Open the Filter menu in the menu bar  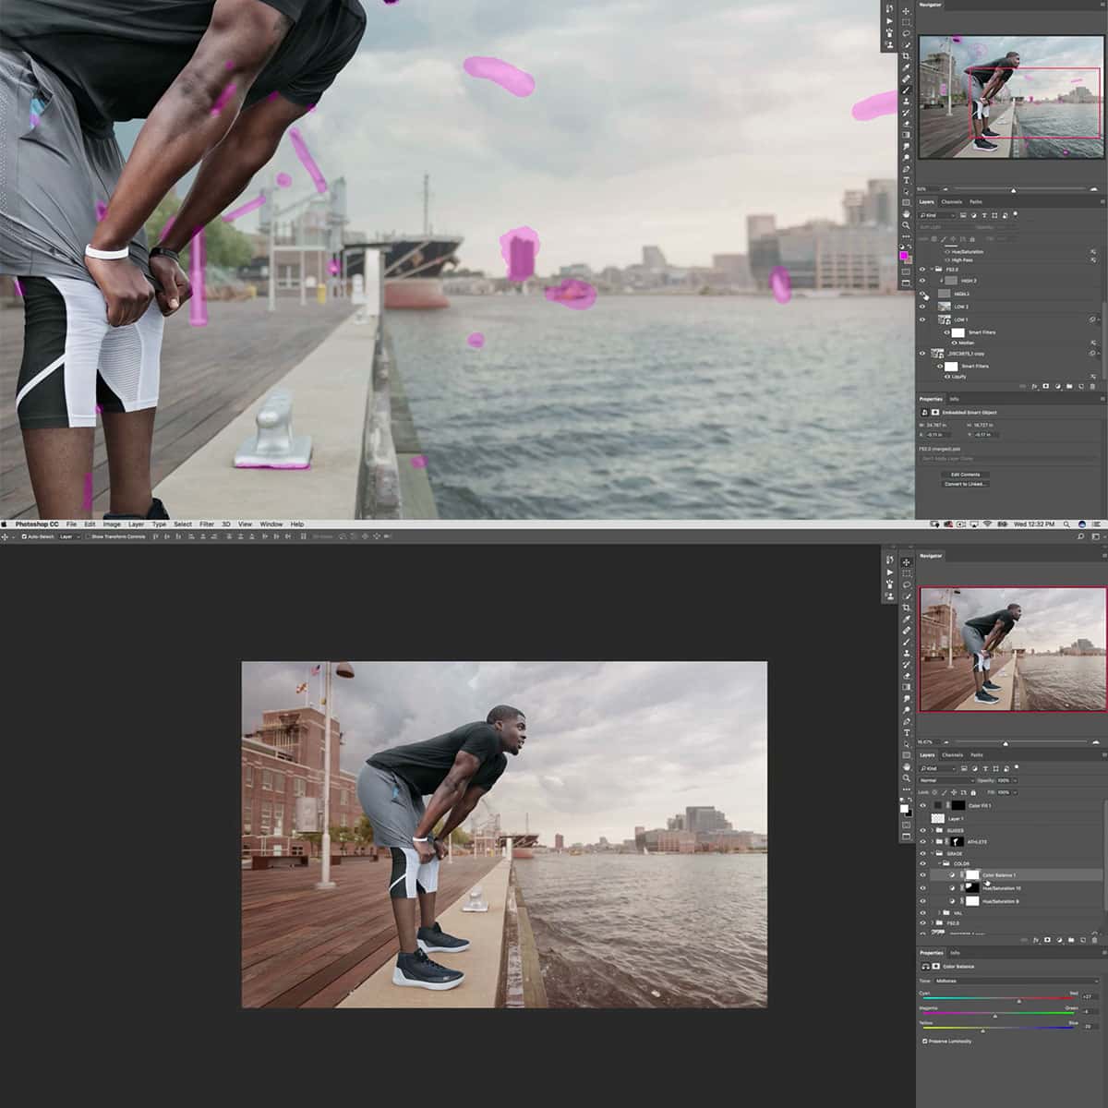coord(207,524)
